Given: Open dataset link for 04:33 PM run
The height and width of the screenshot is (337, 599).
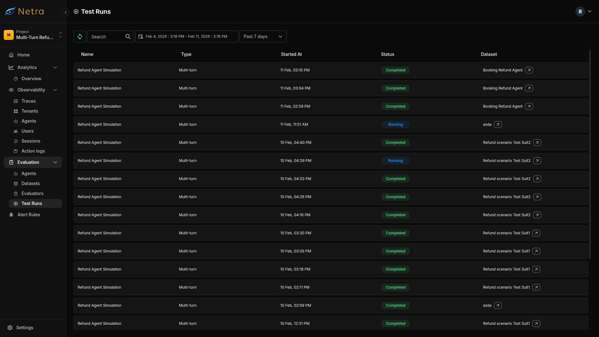Looking at the screenshot, I should click(537, 179).
